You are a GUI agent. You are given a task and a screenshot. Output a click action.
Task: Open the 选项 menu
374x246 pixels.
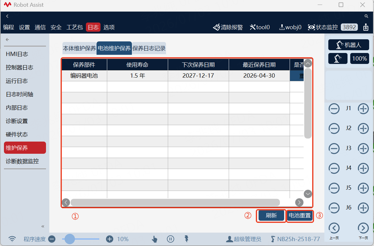click(x=109, y=27)
